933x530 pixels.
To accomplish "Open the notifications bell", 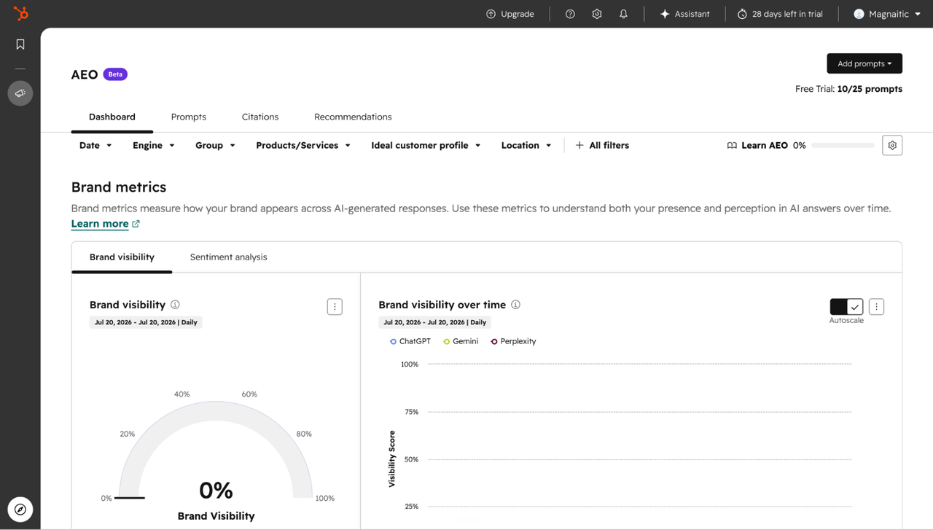I will click(623, 14).
